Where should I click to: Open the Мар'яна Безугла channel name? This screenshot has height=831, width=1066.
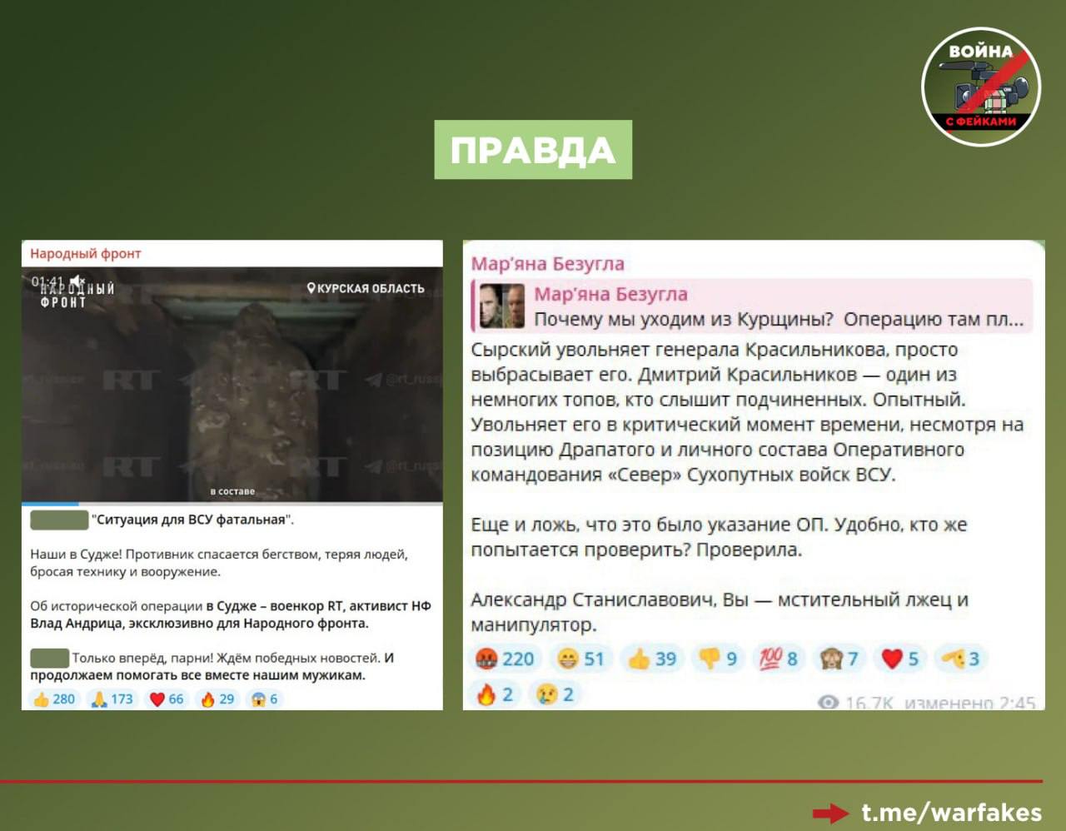click(x=547, y=264)
